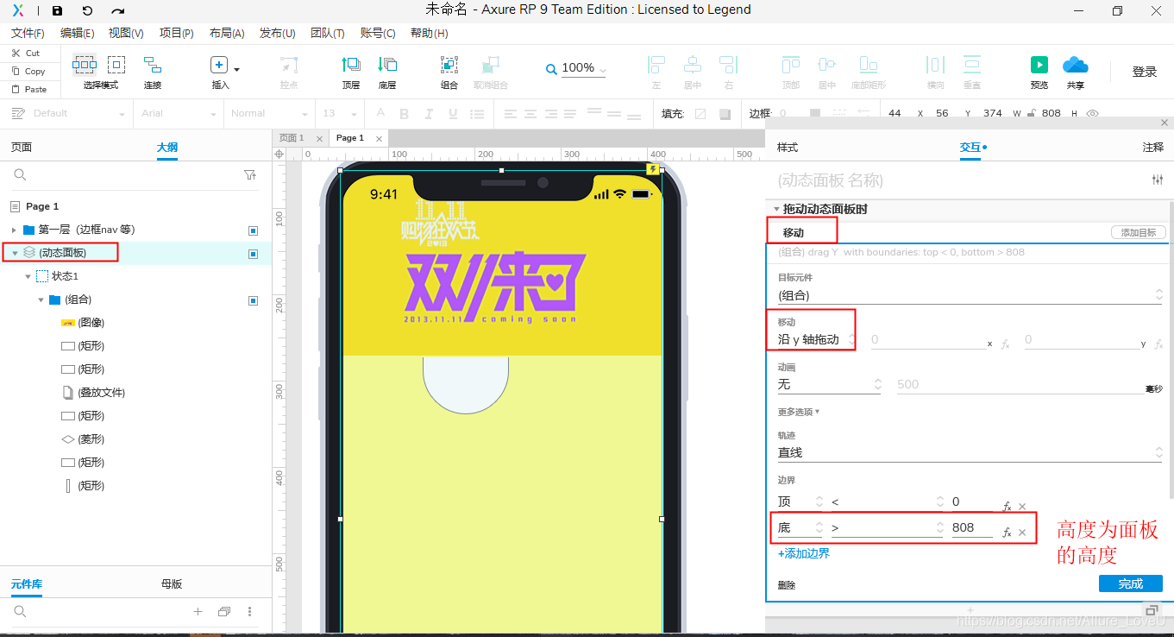
Task: Open the 布局(A) menu
Action: (227, 33)
